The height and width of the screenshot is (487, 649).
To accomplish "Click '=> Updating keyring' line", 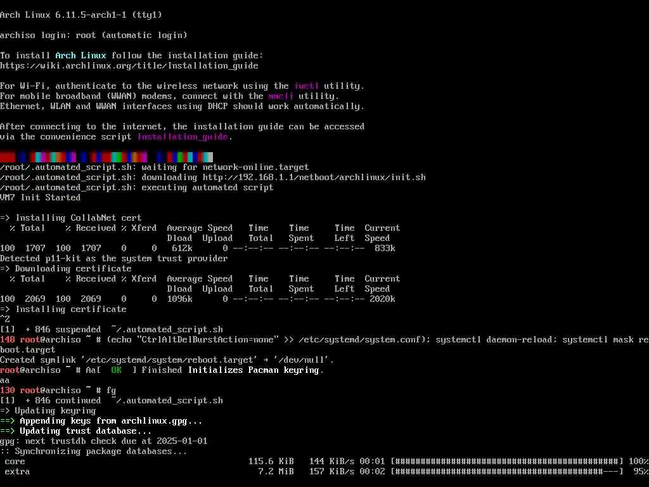I will 48,411.
